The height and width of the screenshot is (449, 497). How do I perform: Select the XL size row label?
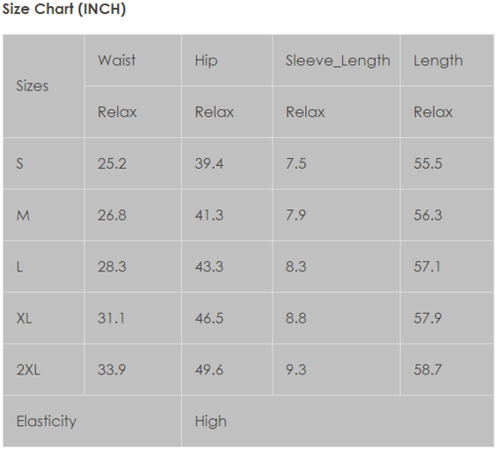point(24,319)
